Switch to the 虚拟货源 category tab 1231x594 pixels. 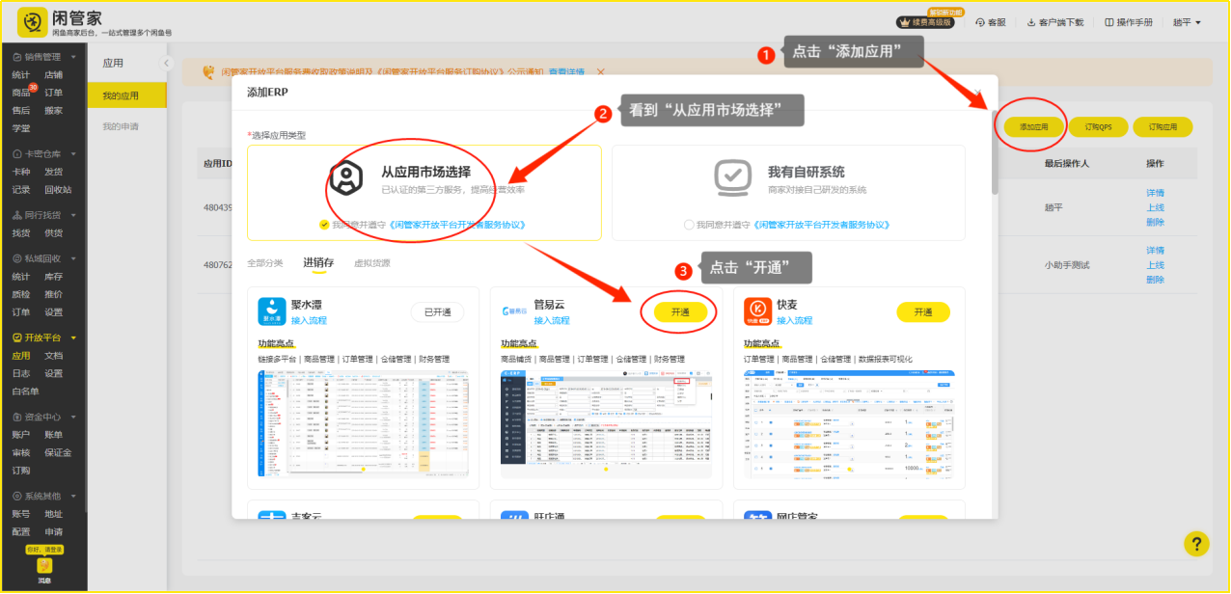(x=371, y=262)
